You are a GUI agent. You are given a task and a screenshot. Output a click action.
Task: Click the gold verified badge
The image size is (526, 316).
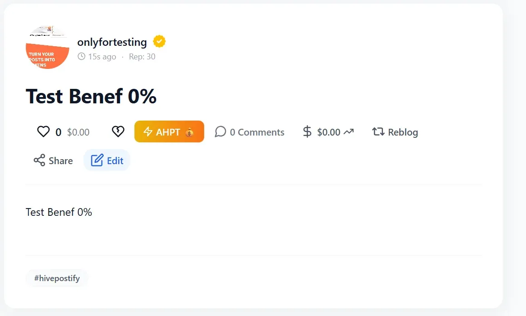coord(159,42)
